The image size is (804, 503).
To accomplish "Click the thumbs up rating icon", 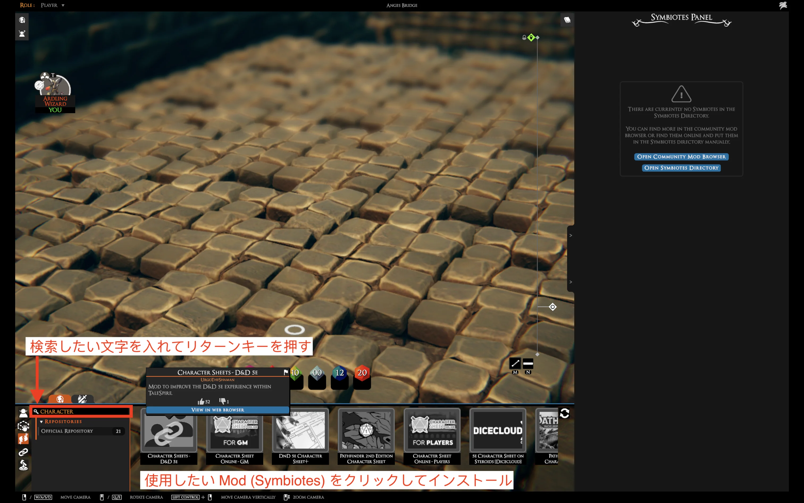I will click(201, 402).
